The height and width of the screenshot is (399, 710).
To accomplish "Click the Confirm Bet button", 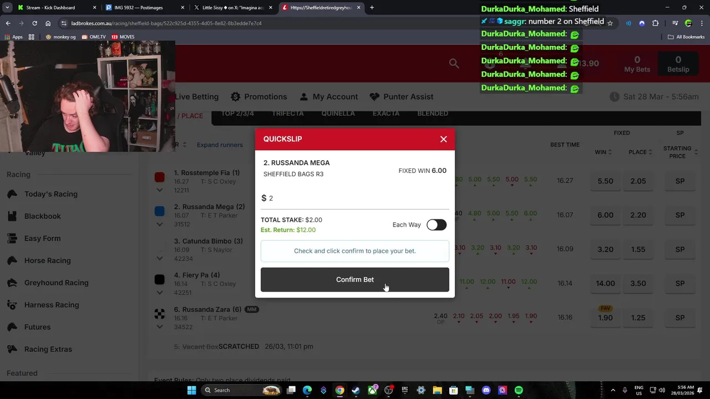I will (x=355, y=280).
